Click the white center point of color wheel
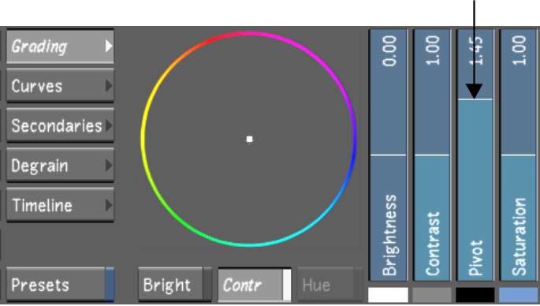Viewport: 540px width, 306px height. [x=250, y=140]
